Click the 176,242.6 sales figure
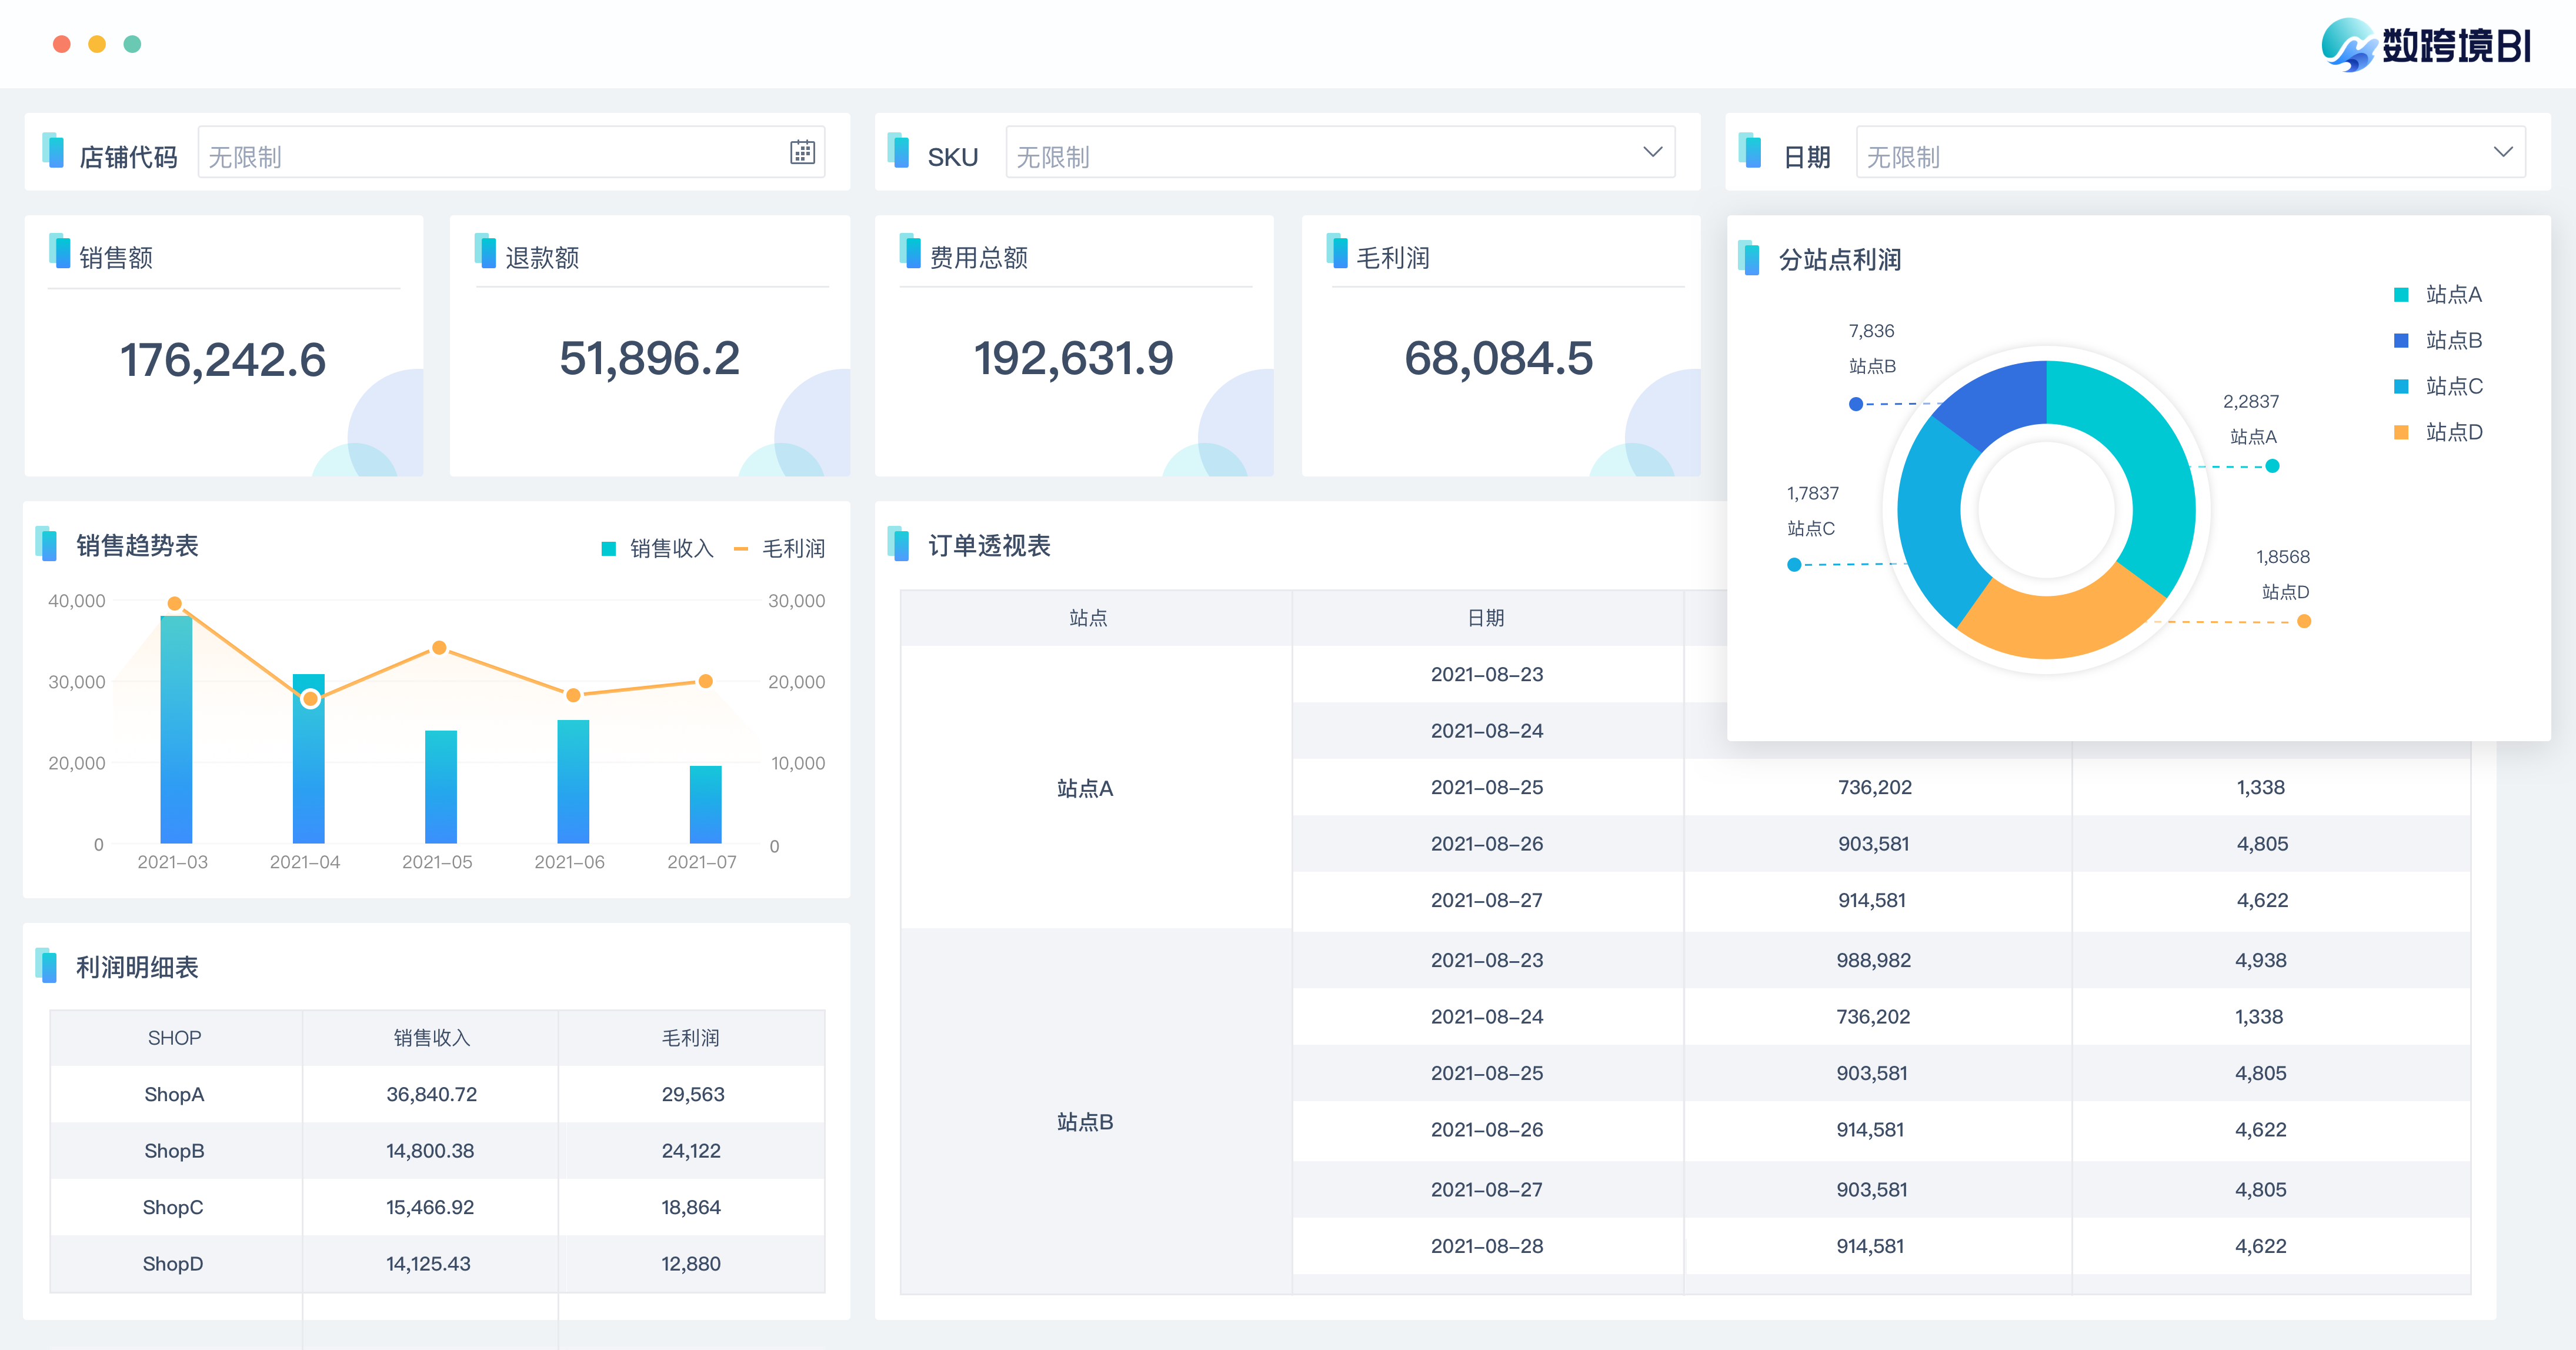Image resolution: width=2576 pixels, height=1350 pixels. click(223, 360)
